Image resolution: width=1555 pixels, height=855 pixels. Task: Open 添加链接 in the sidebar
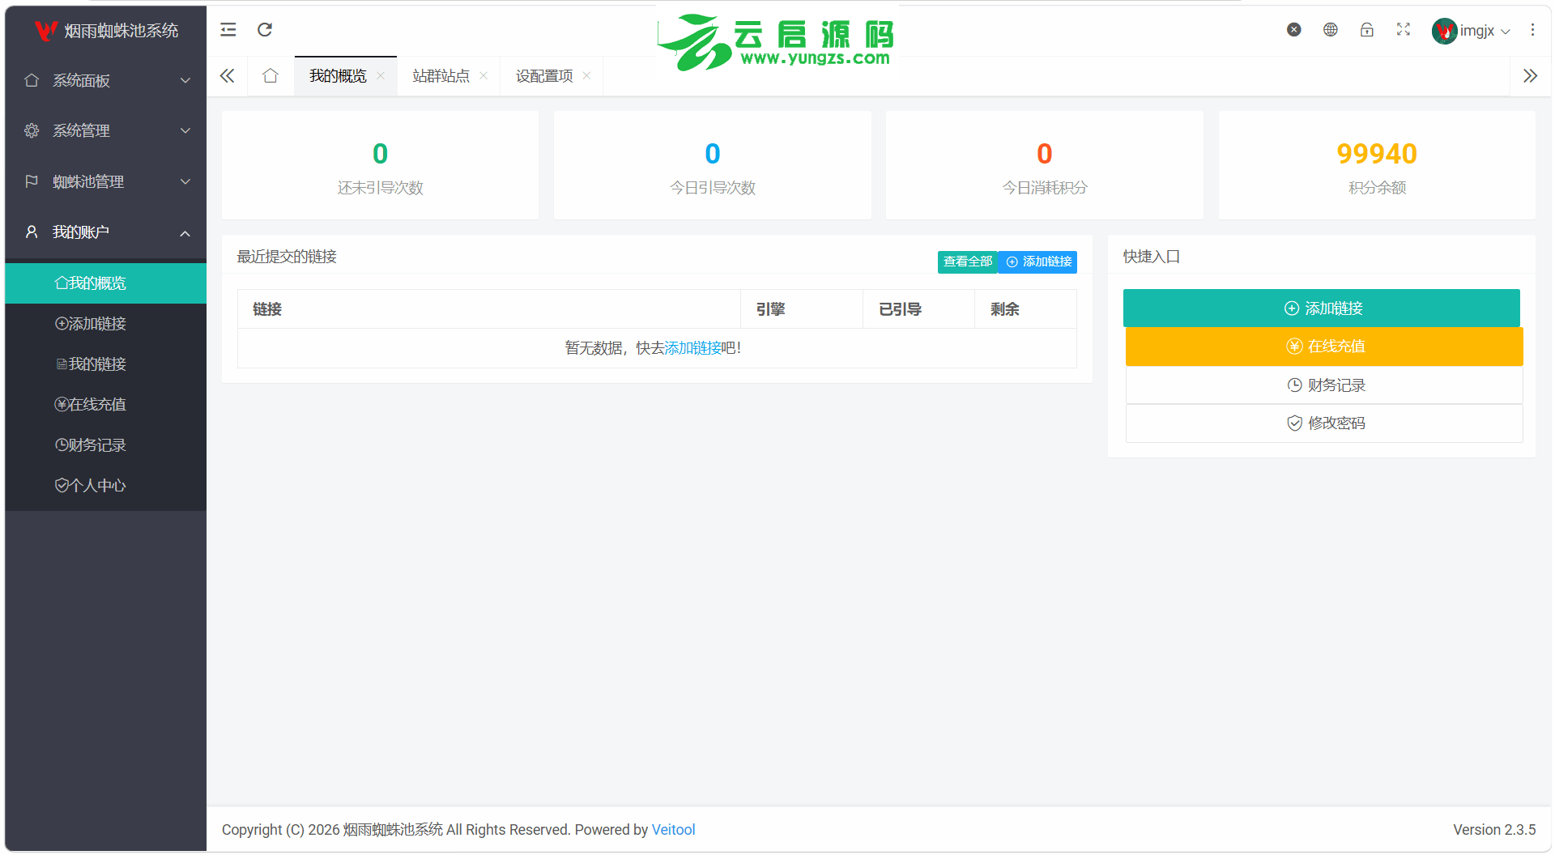pyautogui.click(x=106, y=324)
